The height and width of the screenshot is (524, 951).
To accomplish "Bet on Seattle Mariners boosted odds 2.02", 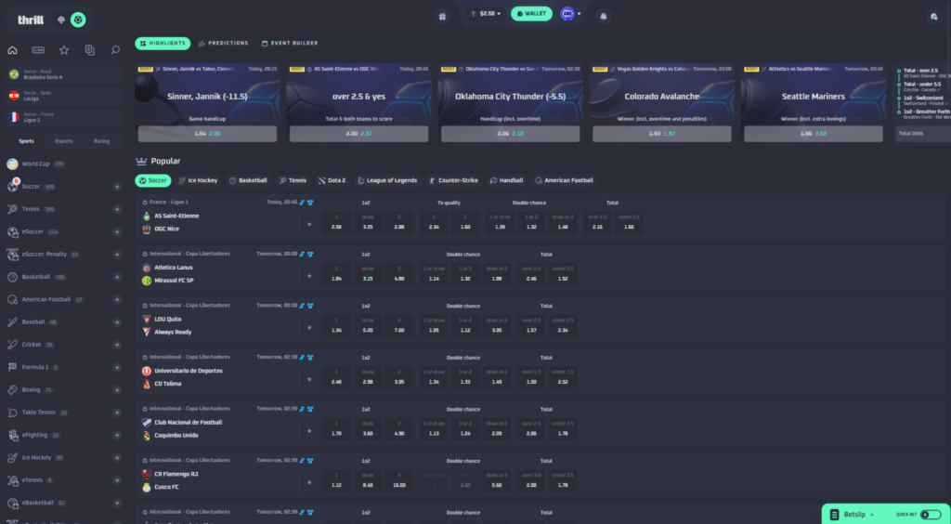I will click(x=813, y=134).
